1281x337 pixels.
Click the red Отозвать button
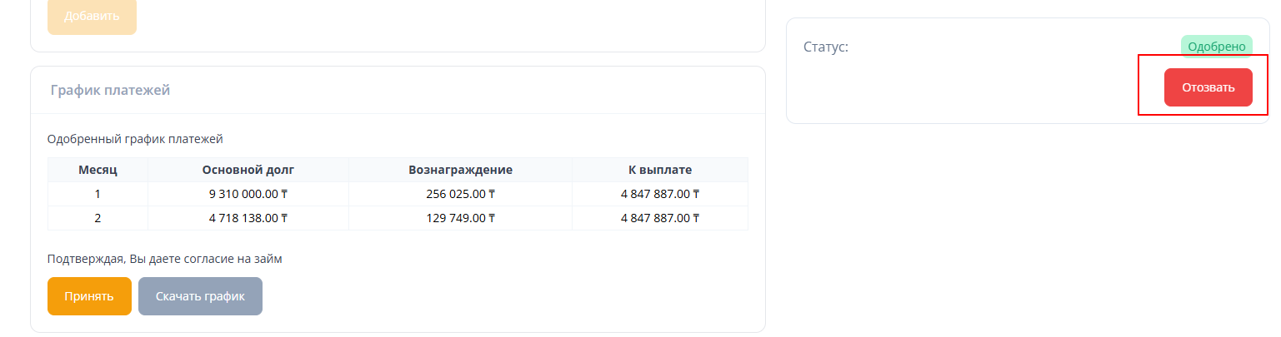pos(1208,87)
